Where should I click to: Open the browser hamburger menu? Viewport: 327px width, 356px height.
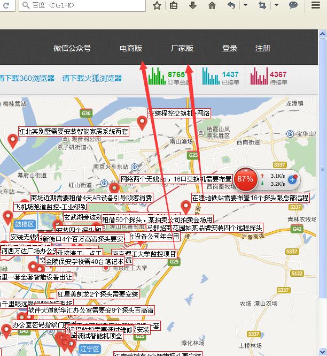coord(315,5)
